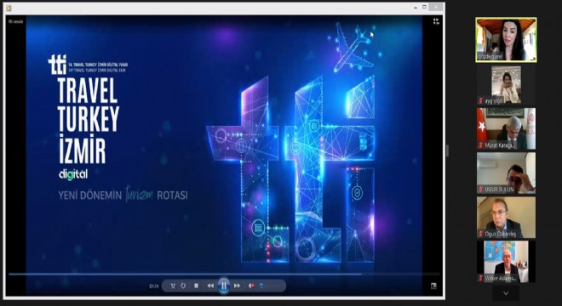Viewport: 562px width, 306px height.
Task: Select the Oguz Özkardeş participant video
Action: [506, 218]
